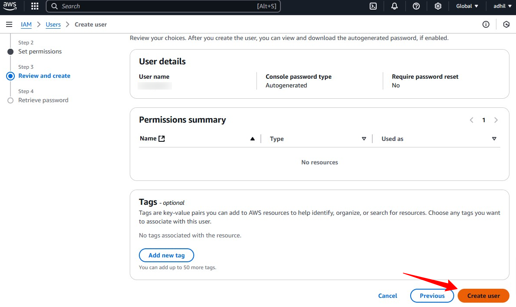Navigate to Users breadcrumb link
This screenshot has height=307, width=516.
(53, 24)
